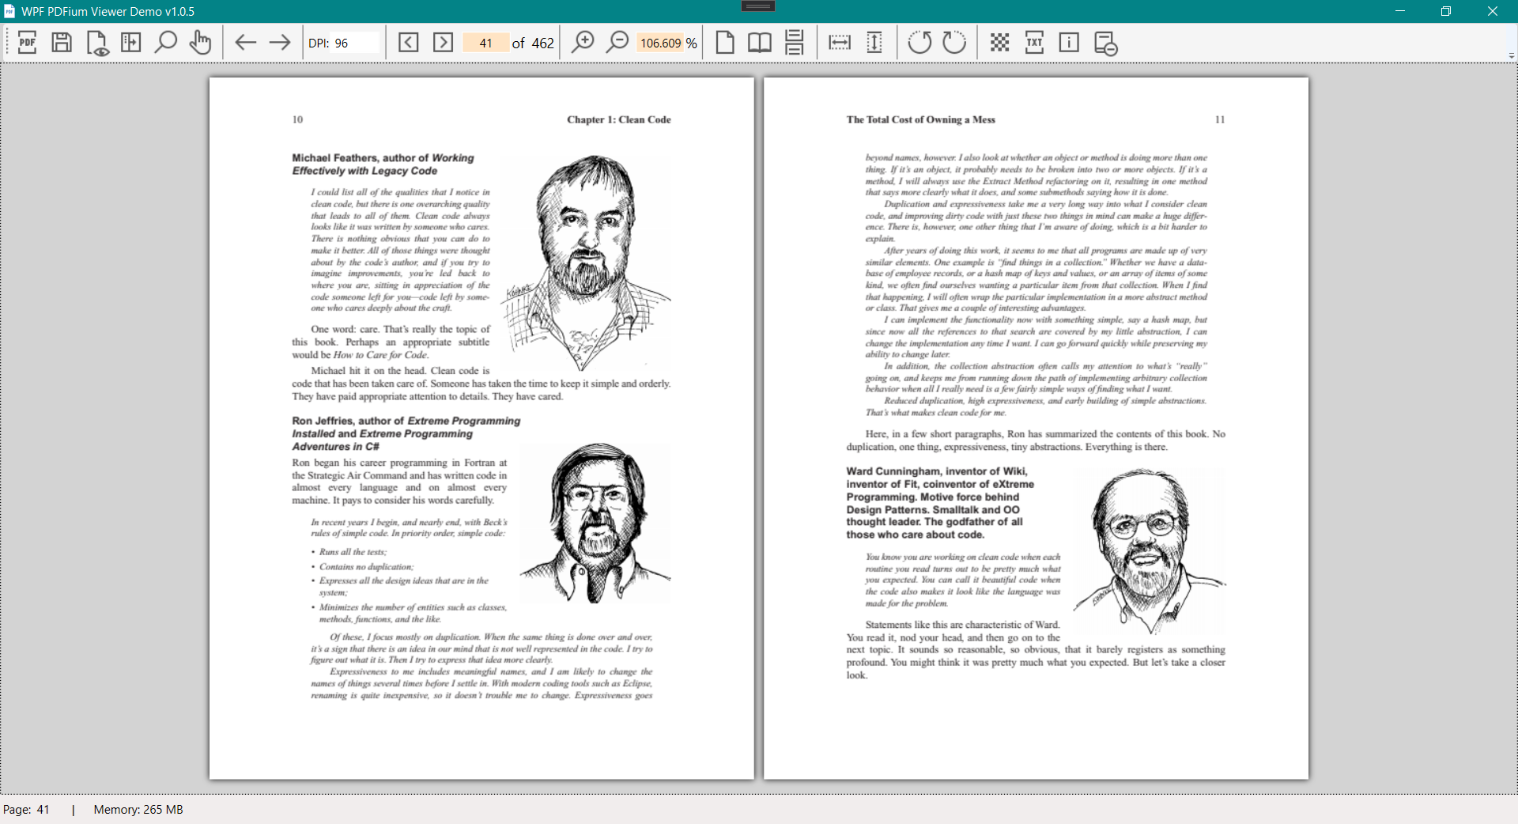Viewport: 1518px width, 824px height.
Task: Click the Ron Jeffries portrait sketch
Action: click(595, 523)
